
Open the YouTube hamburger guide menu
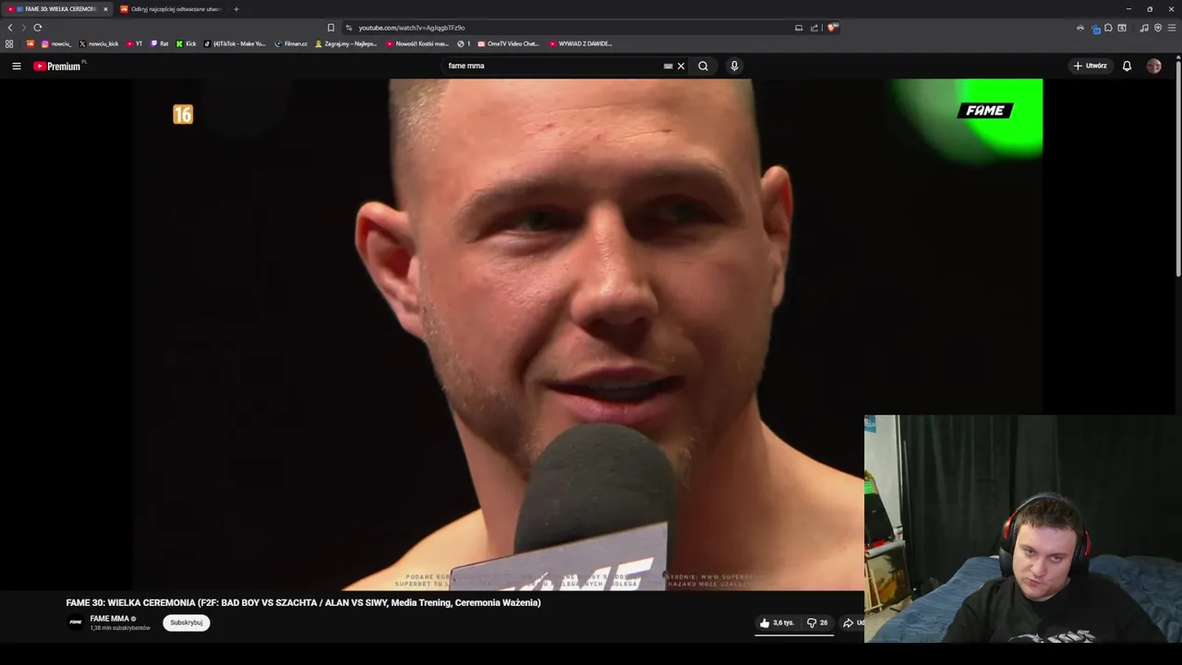[16, 66]
